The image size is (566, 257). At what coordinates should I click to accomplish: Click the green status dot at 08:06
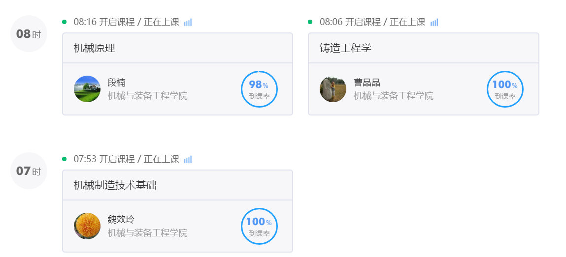310,22
